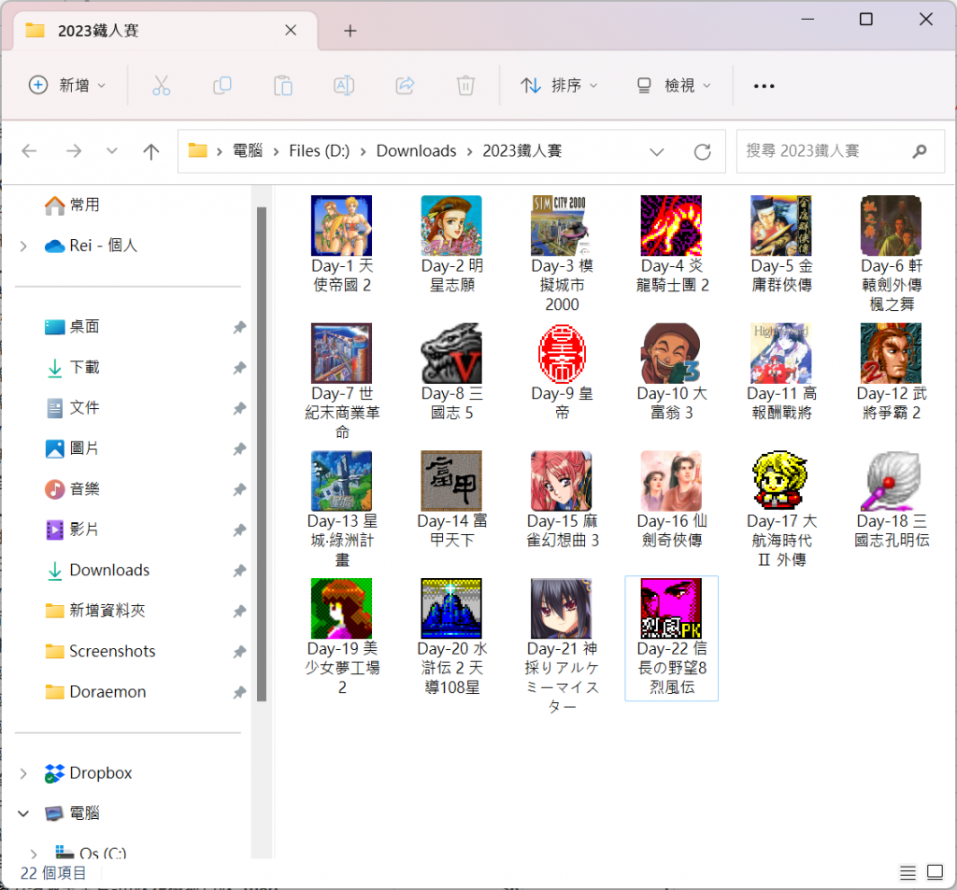
Task: Select the Day-20 水滸伝 2 file
Action: pos(451,638)
